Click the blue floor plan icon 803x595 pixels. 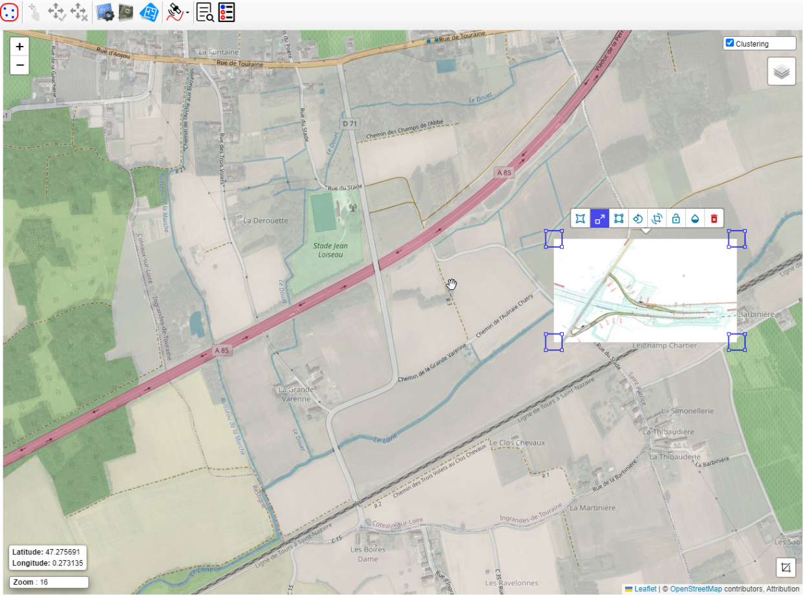tap(149, 12)
